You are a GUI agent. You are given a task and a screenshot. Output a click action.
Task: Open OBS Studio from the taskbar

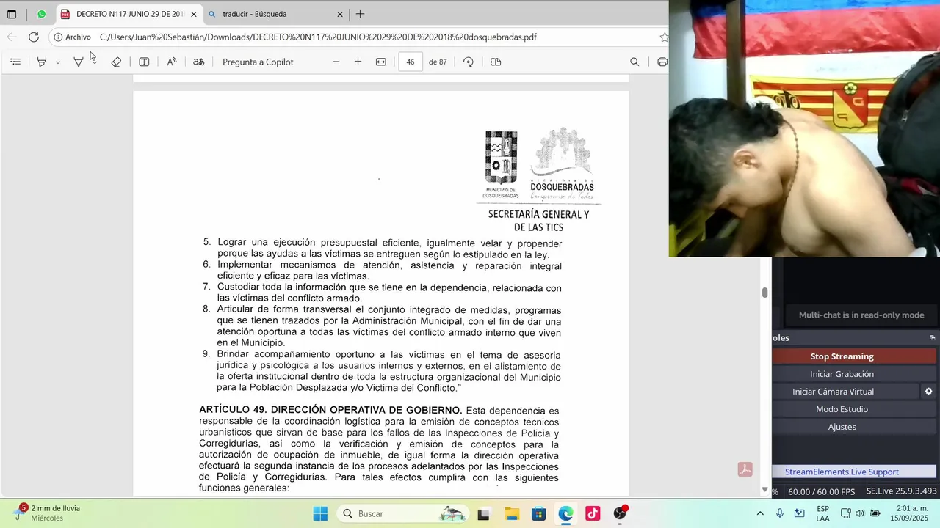point(621,513)
